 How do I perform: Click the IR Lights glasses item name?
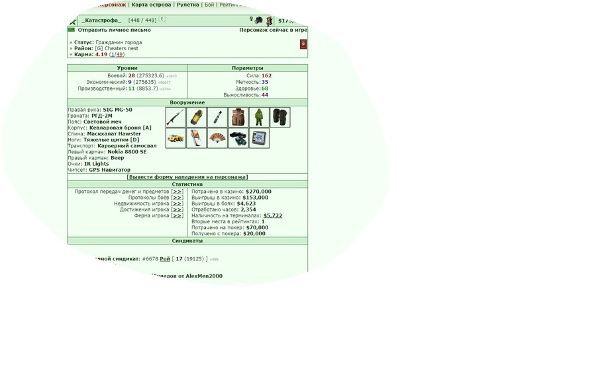point(97,164)
